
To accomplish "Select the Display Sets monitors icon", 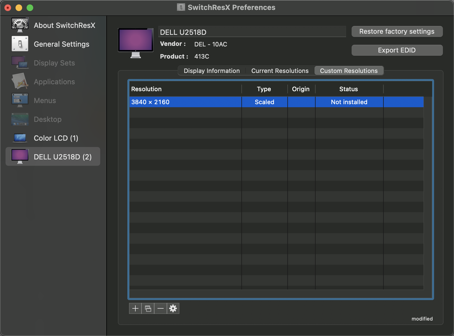I will click(20, 63).
